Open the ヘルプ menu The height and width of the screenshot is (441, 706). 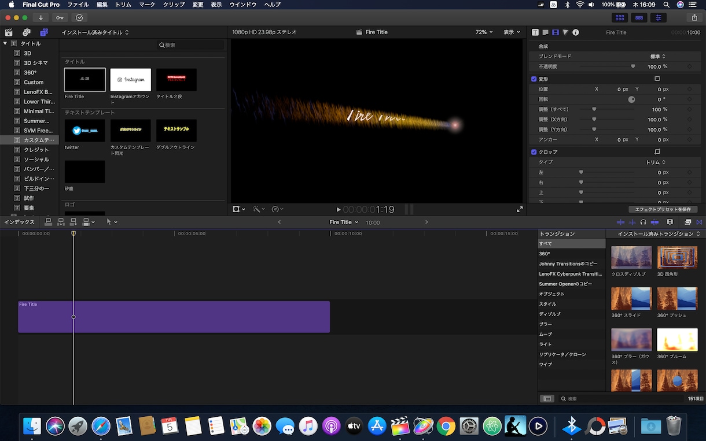tap(272, 5)
